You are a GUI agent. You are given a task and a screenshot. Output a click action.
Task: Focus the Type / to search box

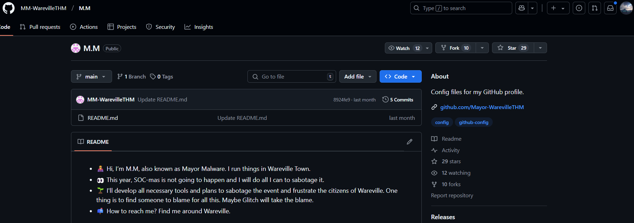(x=461, y=8)
